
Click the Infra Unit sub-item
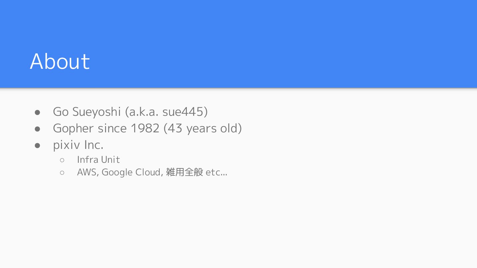pos(98,159)
